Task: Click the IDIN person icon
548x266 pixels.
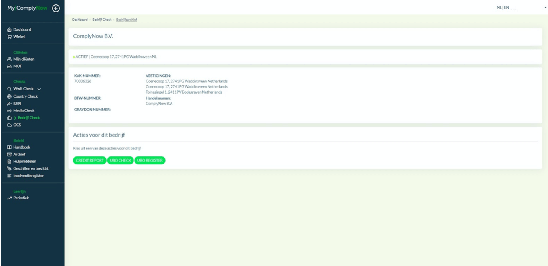Action: point(9,104)
